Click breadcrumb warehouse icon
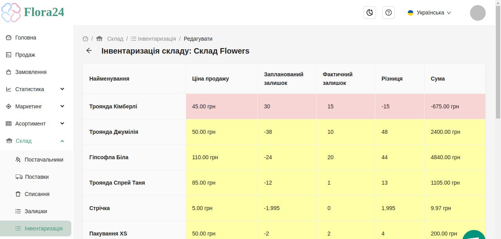The width and height of the screenshot is (501, 239). coord(99,39)
